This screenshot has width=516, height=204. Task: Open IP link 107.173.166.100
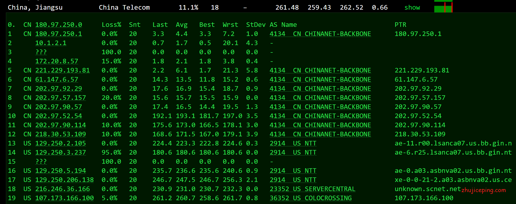pos(64,198)
